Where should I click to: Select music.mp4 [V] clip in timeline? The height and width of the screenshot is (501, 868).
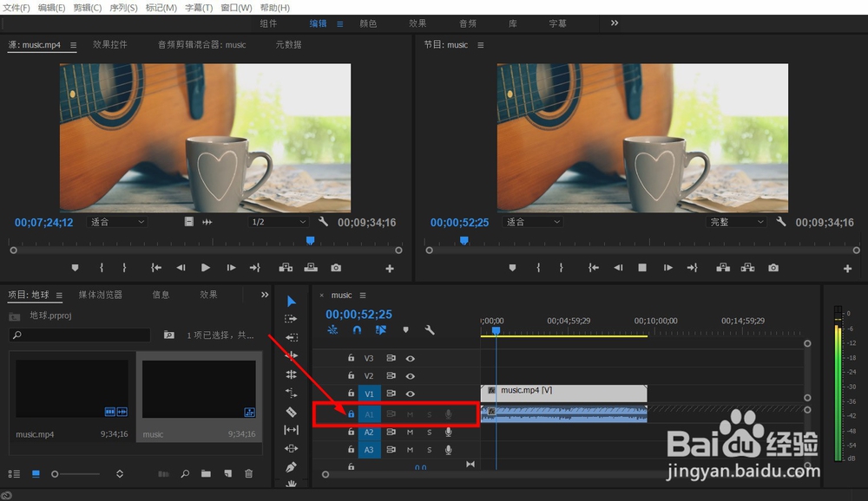click(x=563, y=394)
